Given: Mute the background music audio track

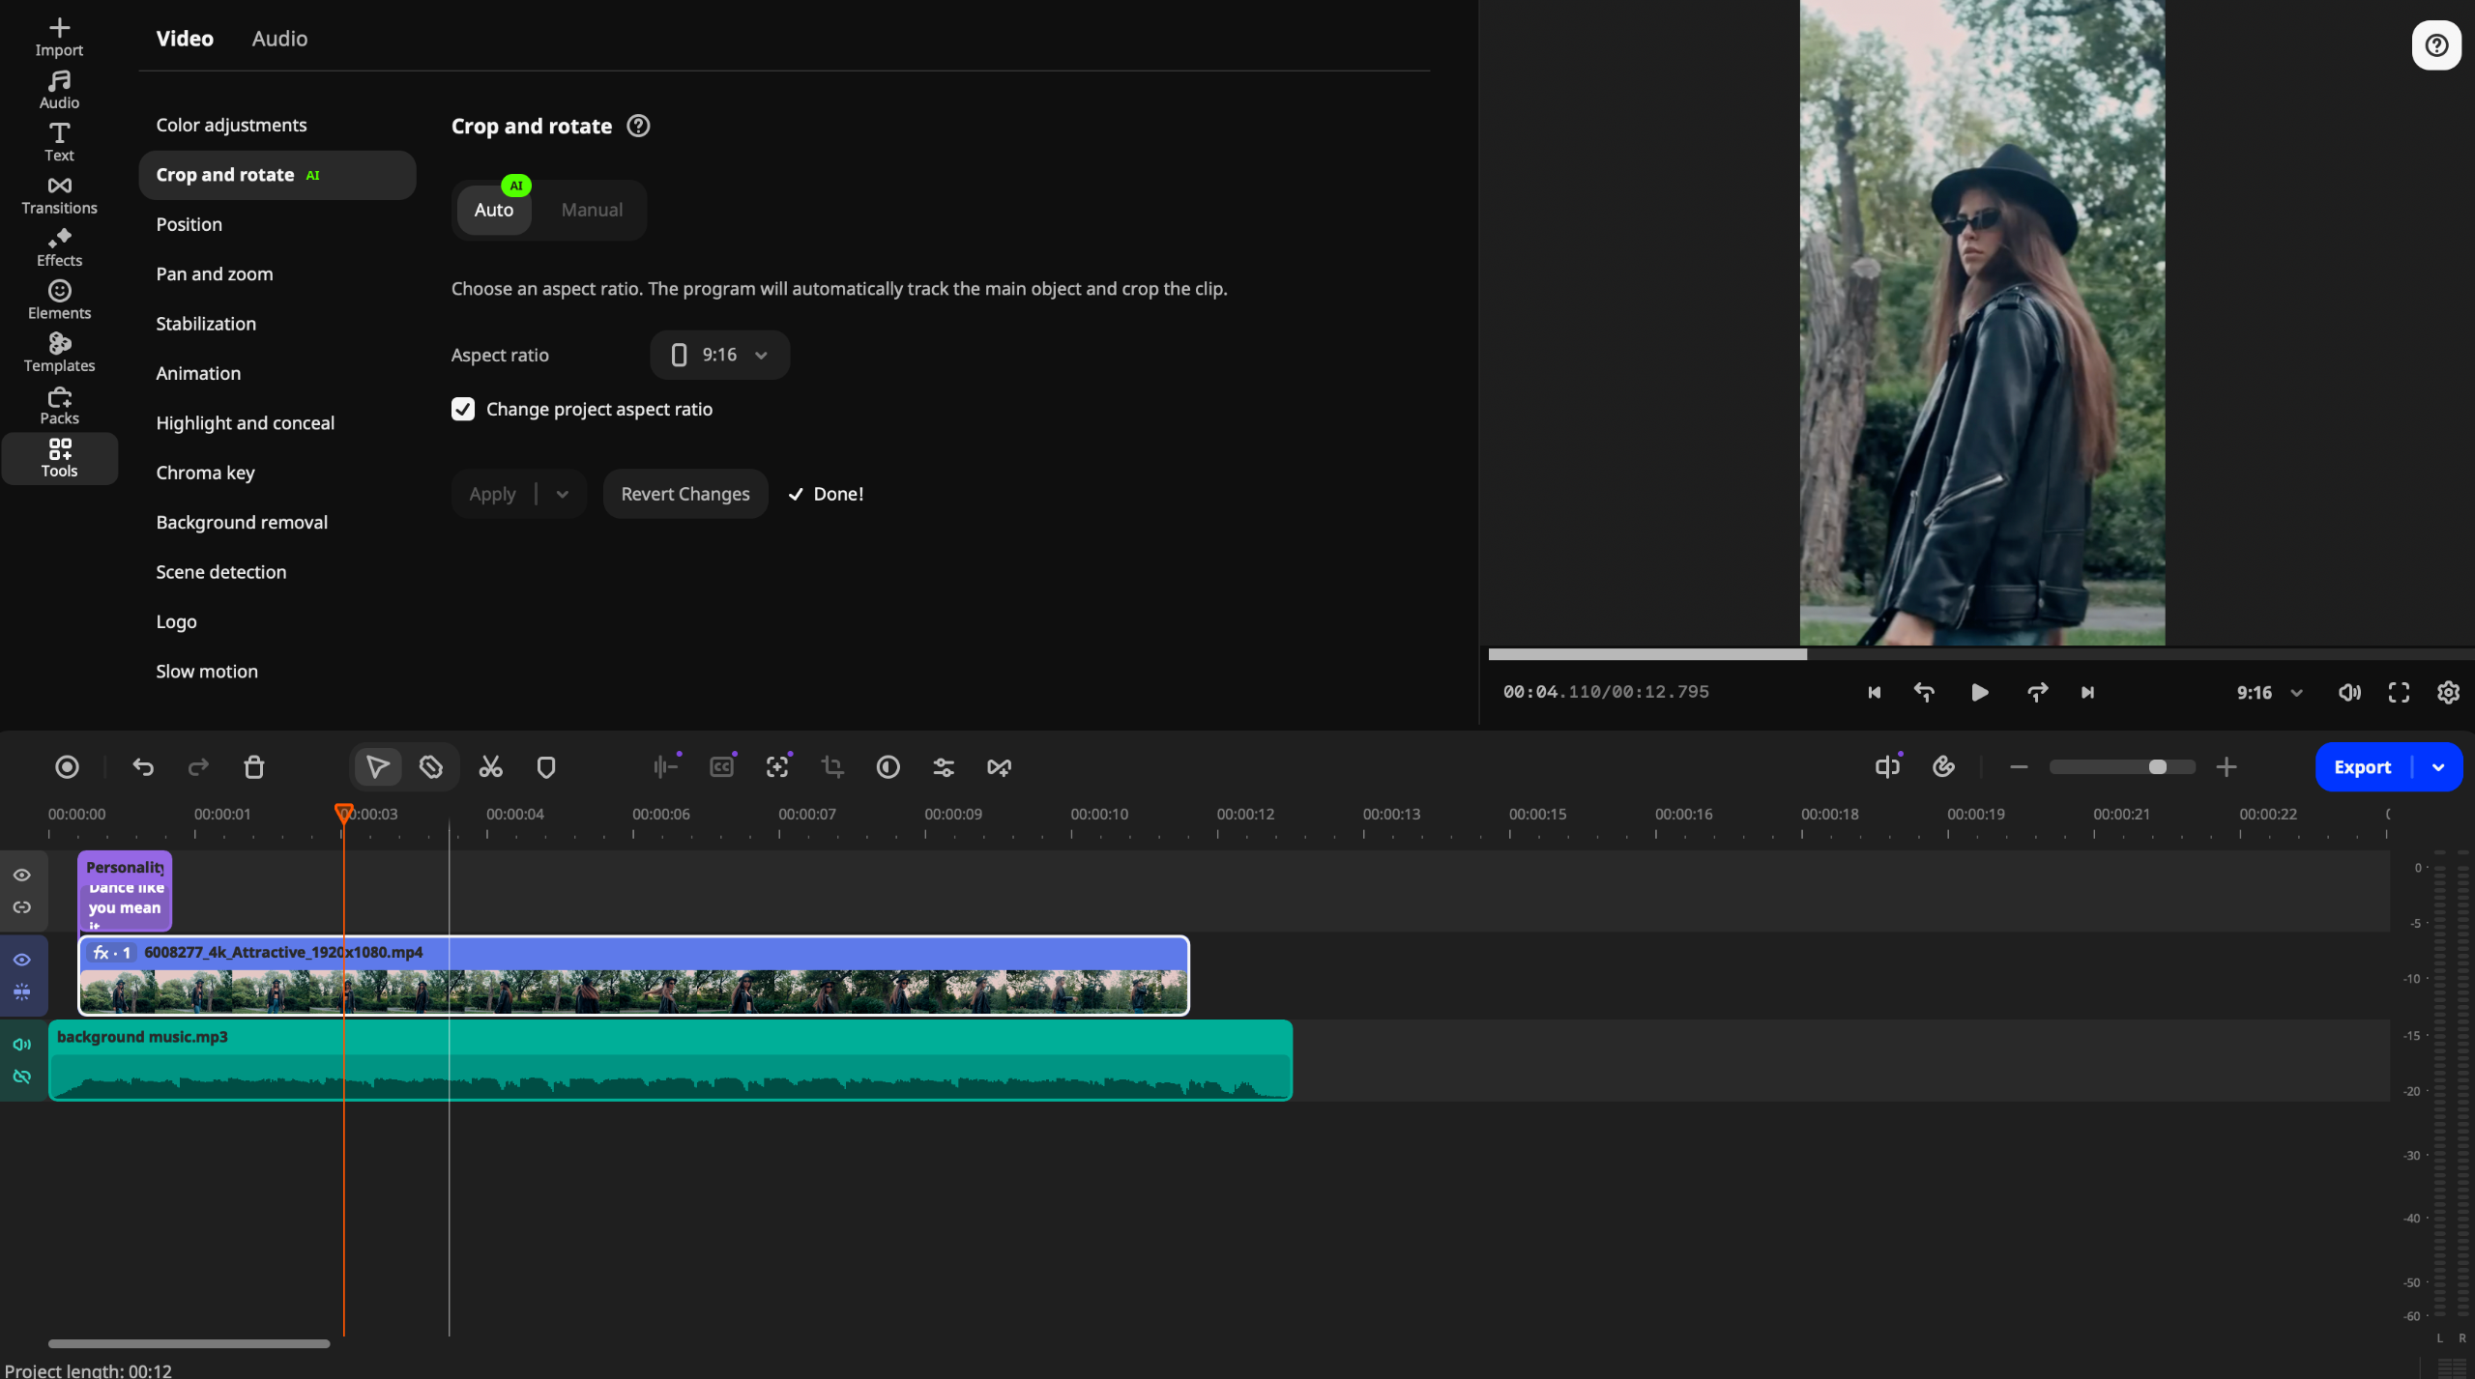Looking at the screenshot, I should point(22,1045).
